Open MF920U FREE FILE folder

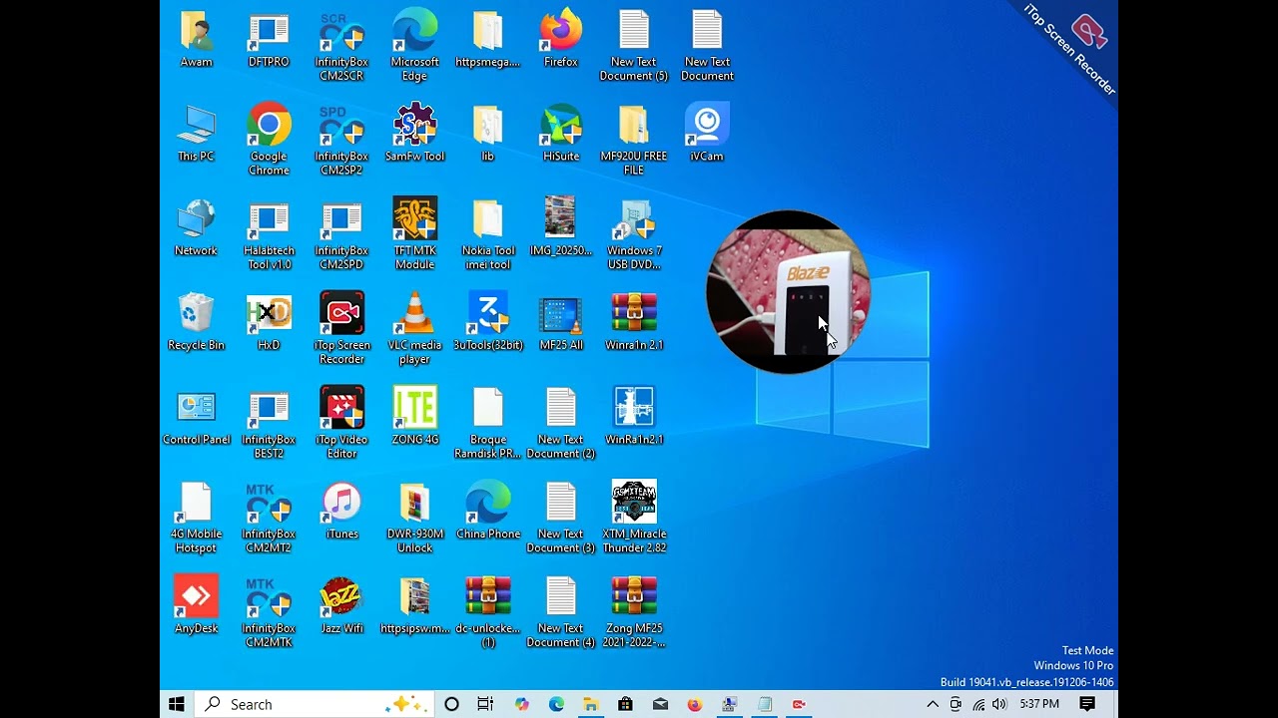click(634, 141)
